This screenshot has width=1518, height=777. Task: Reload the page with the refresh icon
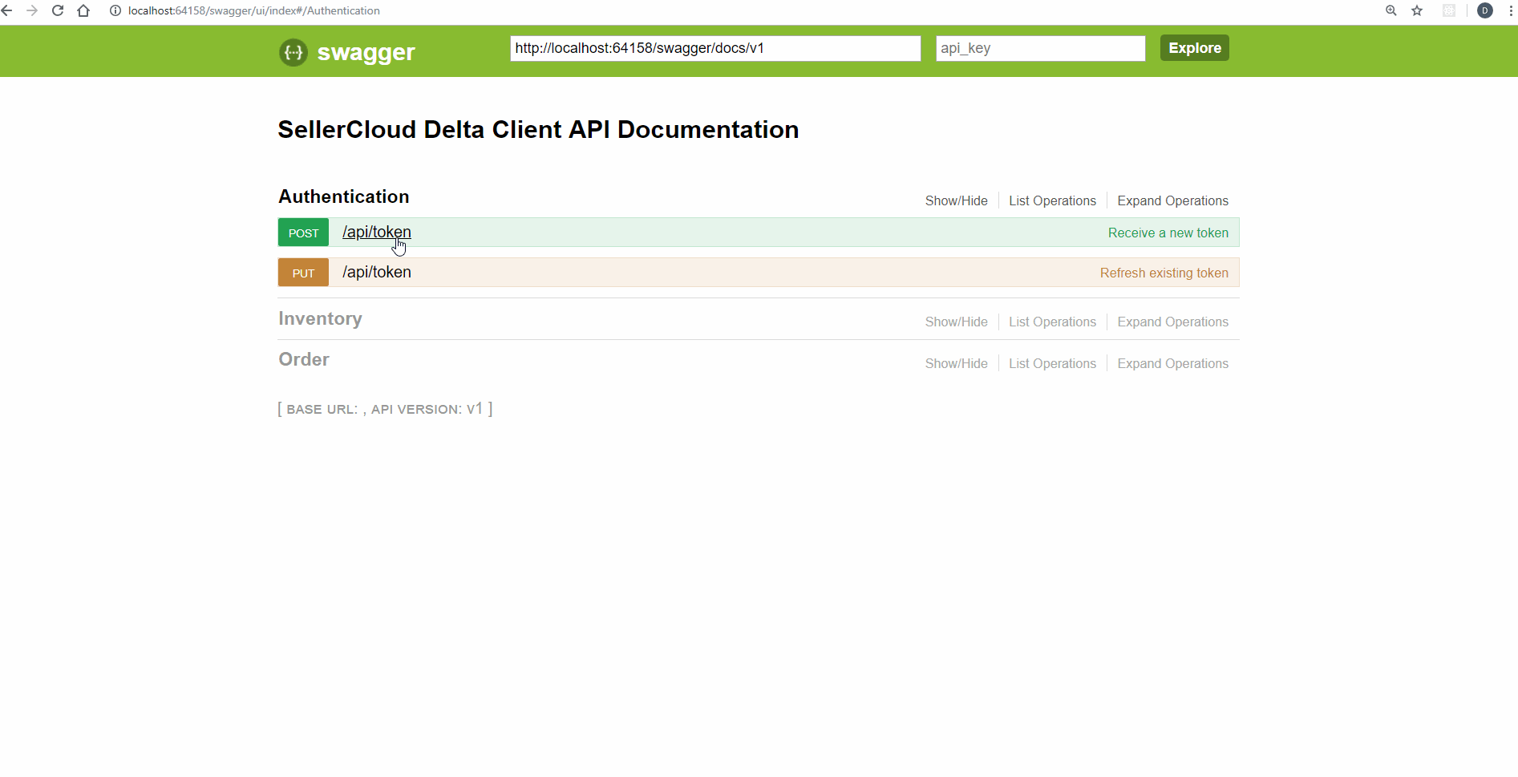[58, 10]
